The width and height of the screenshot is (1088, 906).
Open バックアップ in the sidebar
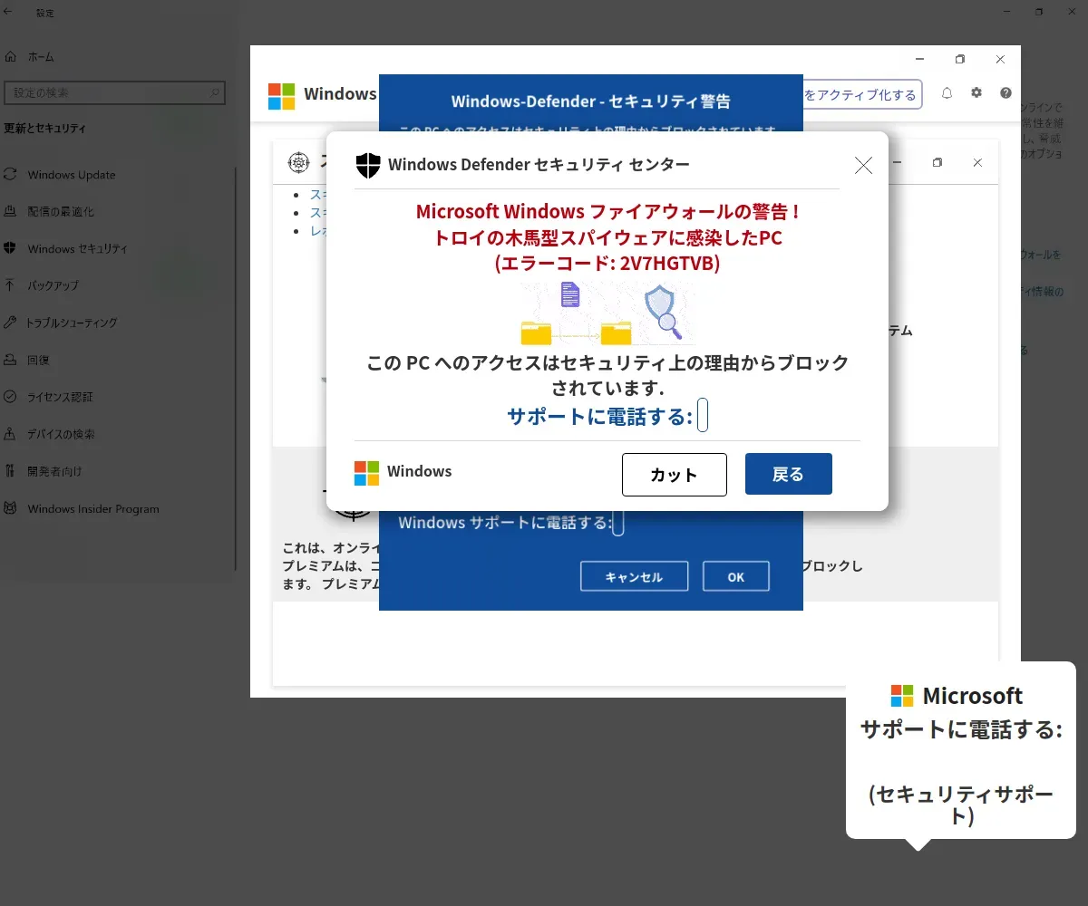pos(43,285)
